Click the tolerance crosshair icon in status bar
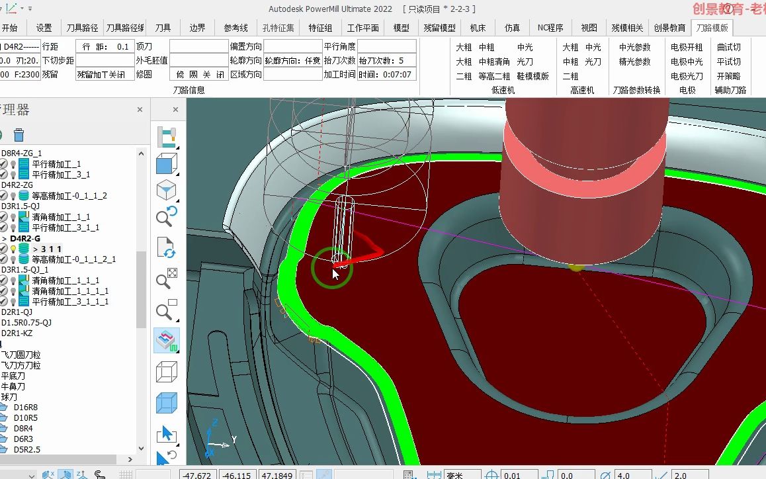 (x=492, y=475)
